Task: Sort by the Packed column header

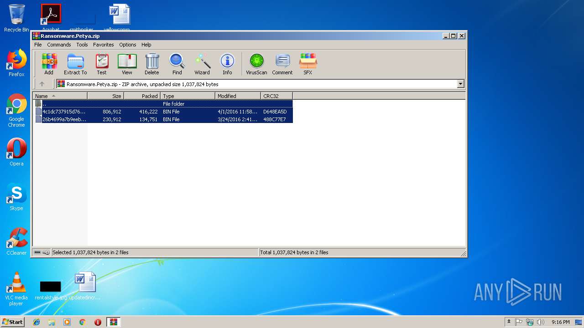Action: [142, 96]
